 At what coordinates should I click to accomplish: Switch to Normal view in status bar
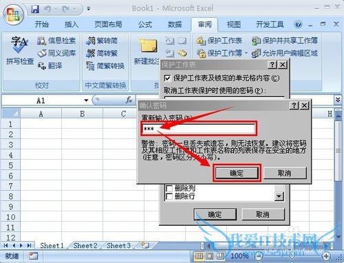coord(199,256)
